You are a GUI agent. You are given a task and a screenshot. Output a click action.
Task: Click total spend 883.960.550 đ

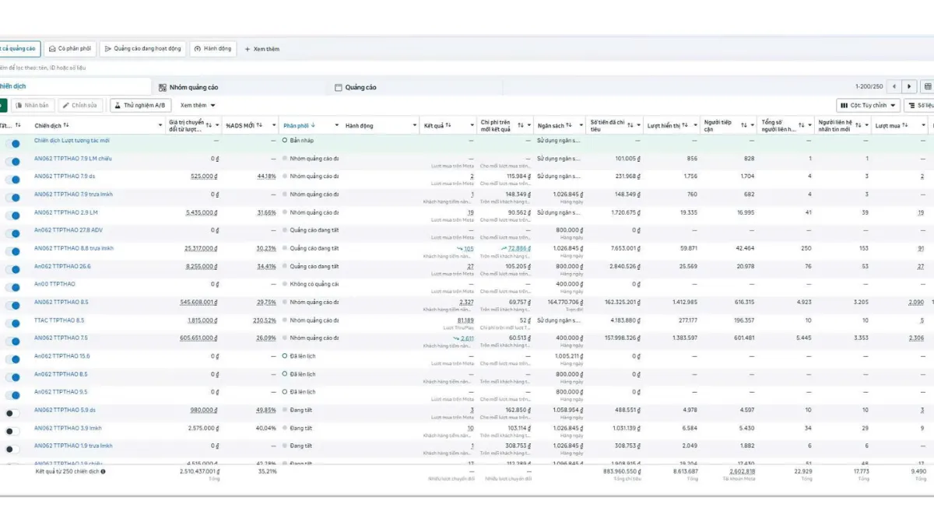pos(621,471)
